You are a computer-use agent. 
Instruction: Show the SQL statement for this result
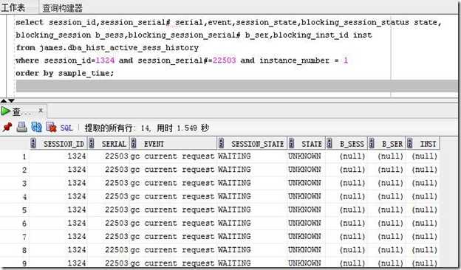pos(66,128)
